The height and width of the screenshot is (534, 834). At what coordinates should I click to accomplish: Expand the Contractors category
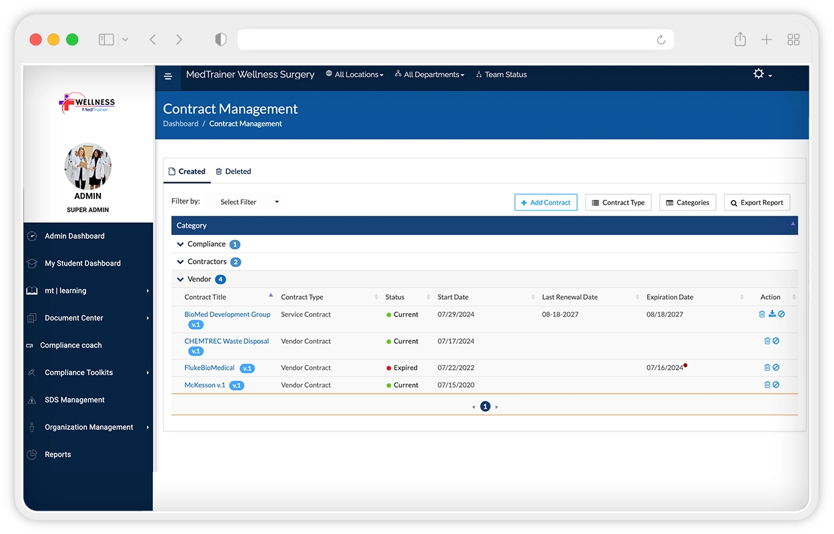click(180, 262)
